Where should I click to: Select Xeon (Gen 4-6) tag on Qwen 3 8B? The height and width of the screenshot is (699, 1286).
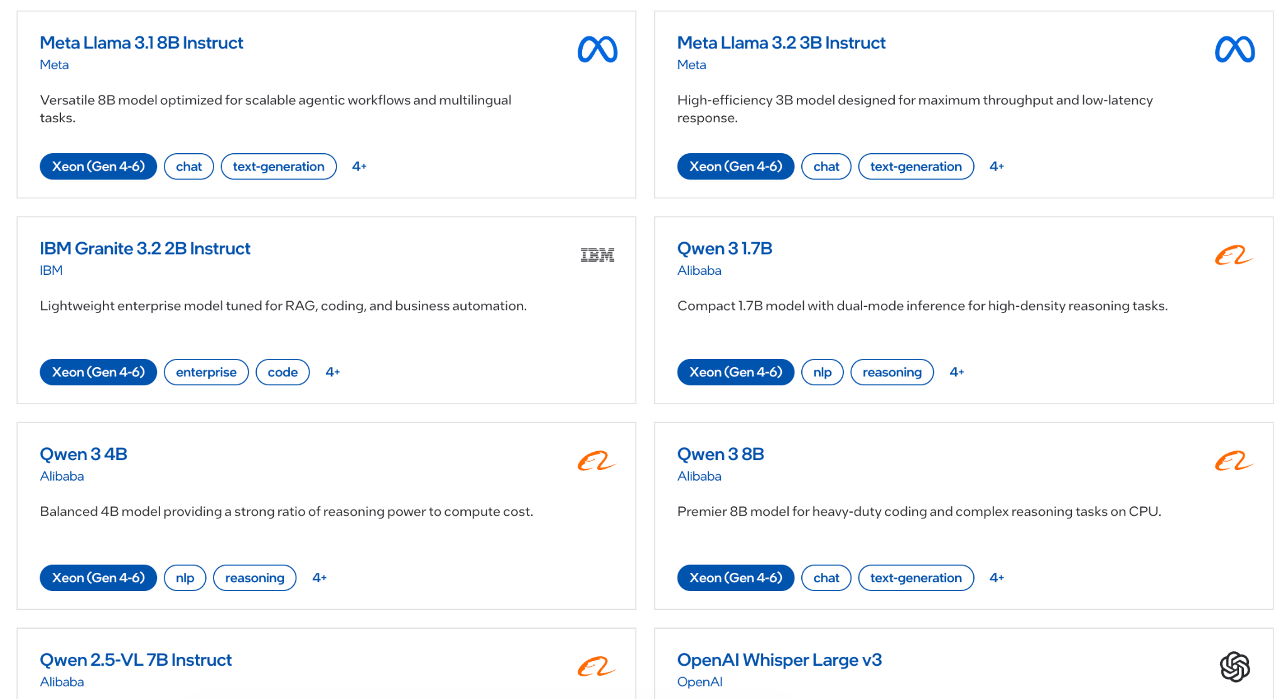point(736,578)
